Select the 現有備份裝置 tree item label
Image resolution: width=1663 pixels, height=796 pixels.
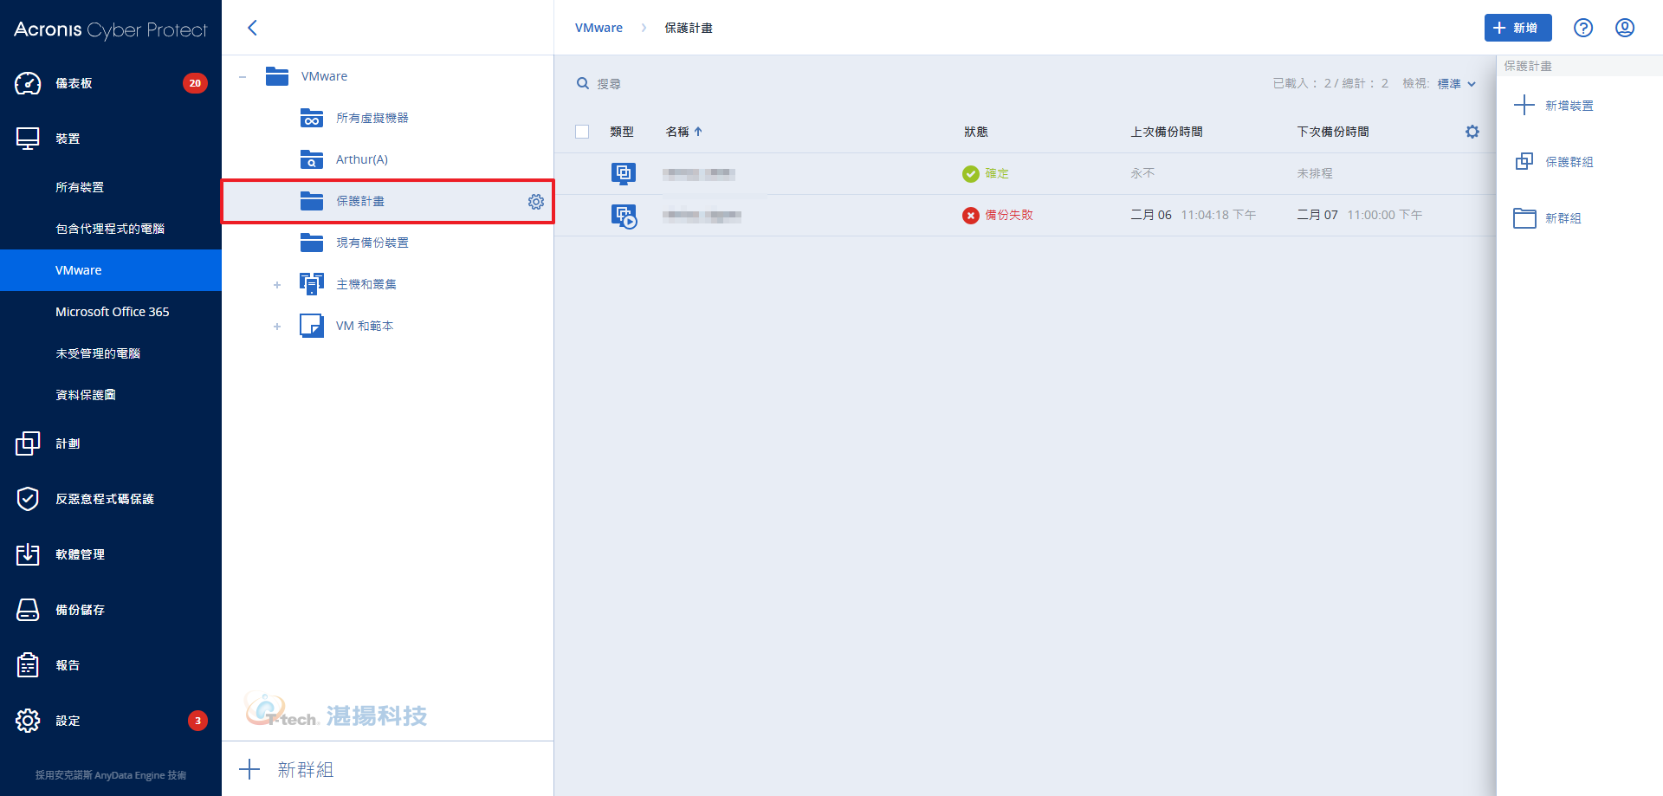coord(372,243)
